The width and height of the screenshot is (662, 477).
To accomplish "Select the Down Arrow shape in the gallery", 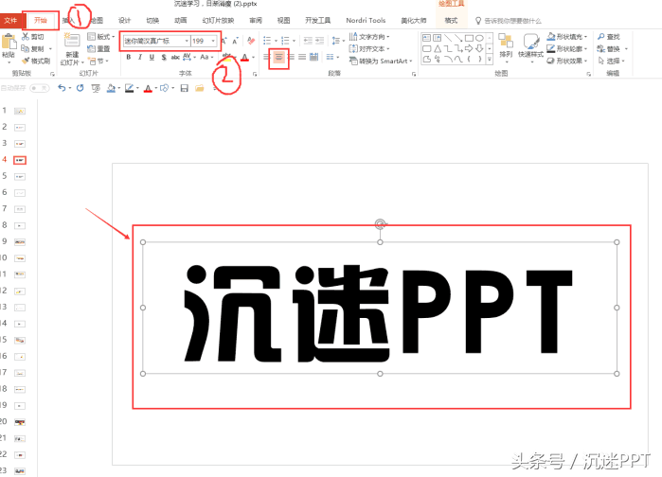I will (479, 49).
